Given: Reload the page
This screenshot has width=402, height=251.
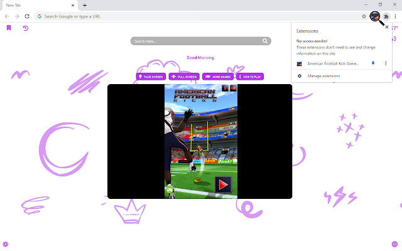Looking at the screenshot, I should pyautogui.click(x=27, y=16).
